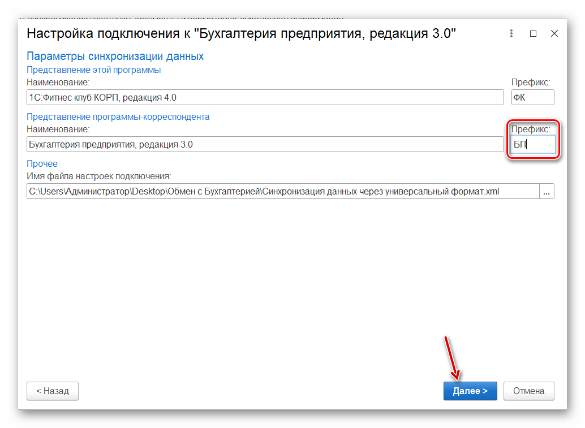Go back with < Назад button

(x=53, y=391)
